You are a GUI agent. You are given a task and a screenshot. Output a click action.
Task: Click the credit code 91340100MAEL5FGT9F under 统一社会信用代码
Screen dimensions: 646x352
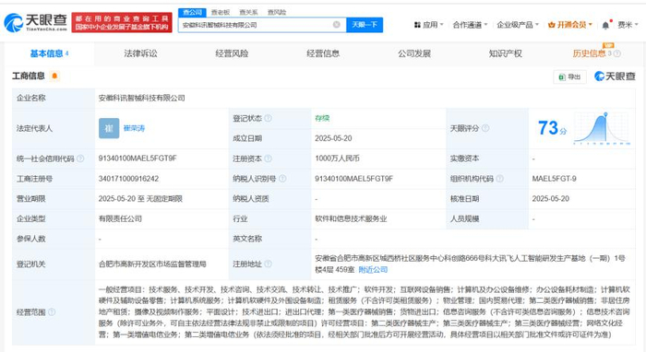pyautogui.click(x=138, y=158)
